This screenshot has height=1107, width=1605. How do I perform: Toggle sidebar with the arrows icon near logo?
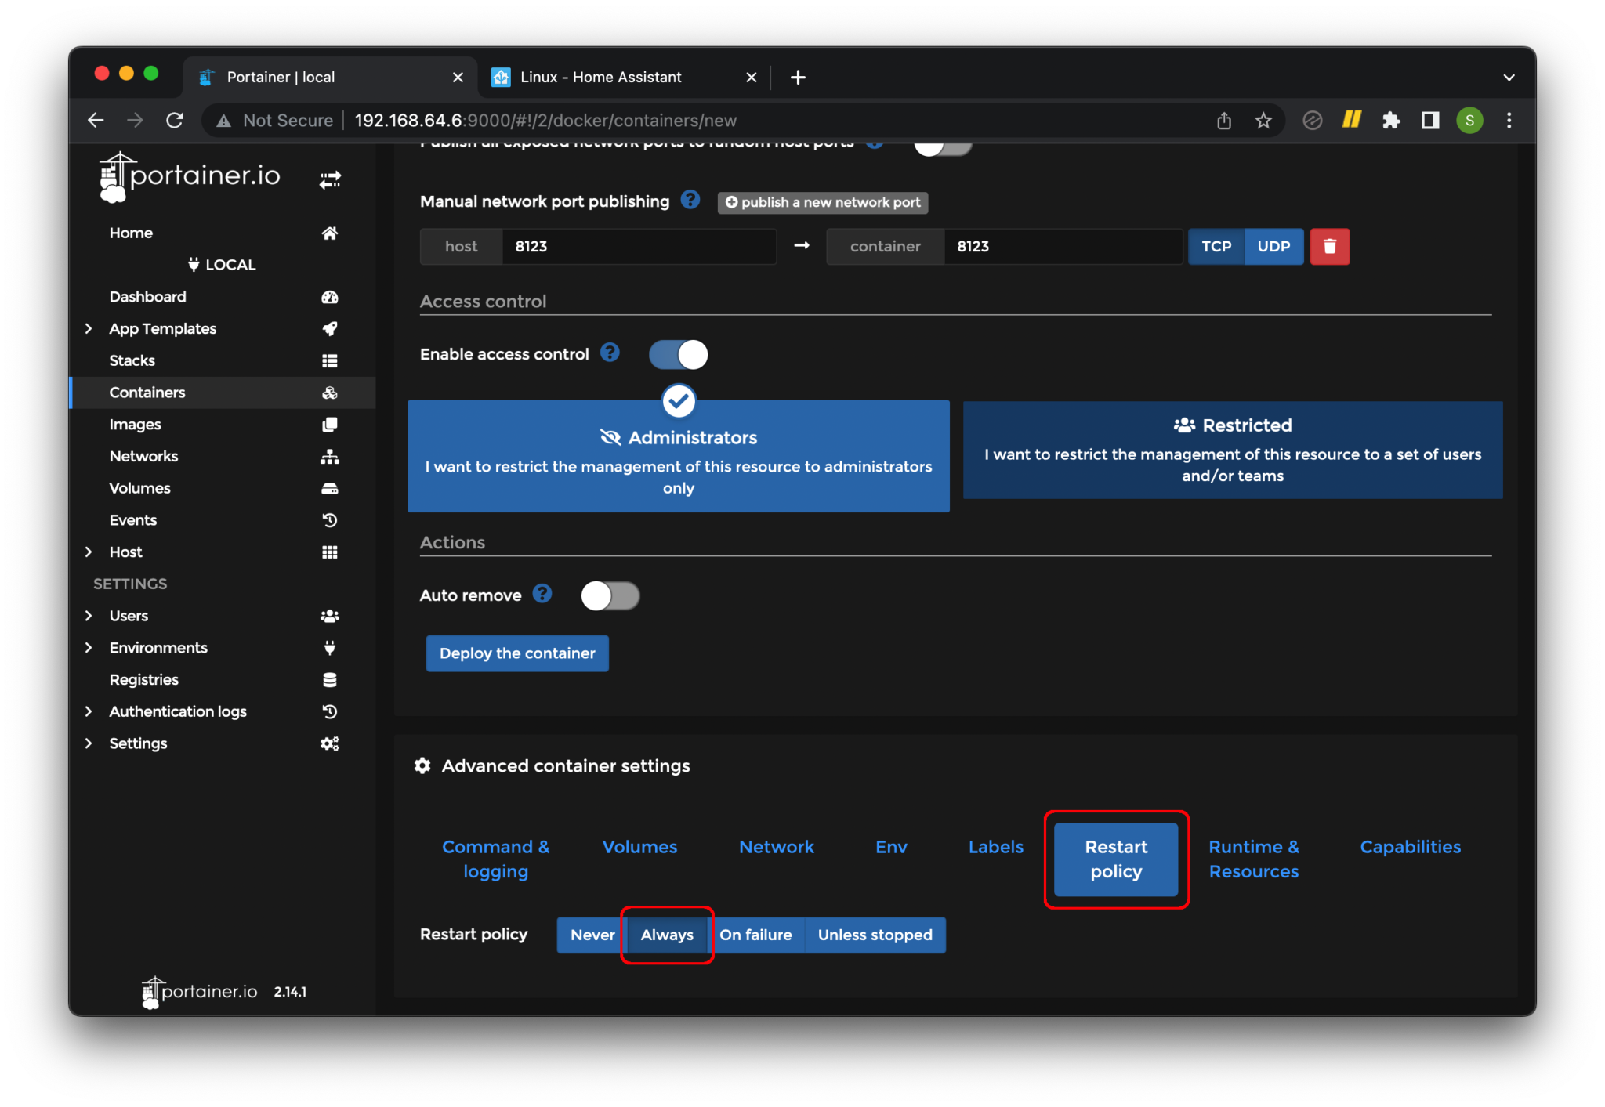330,180
